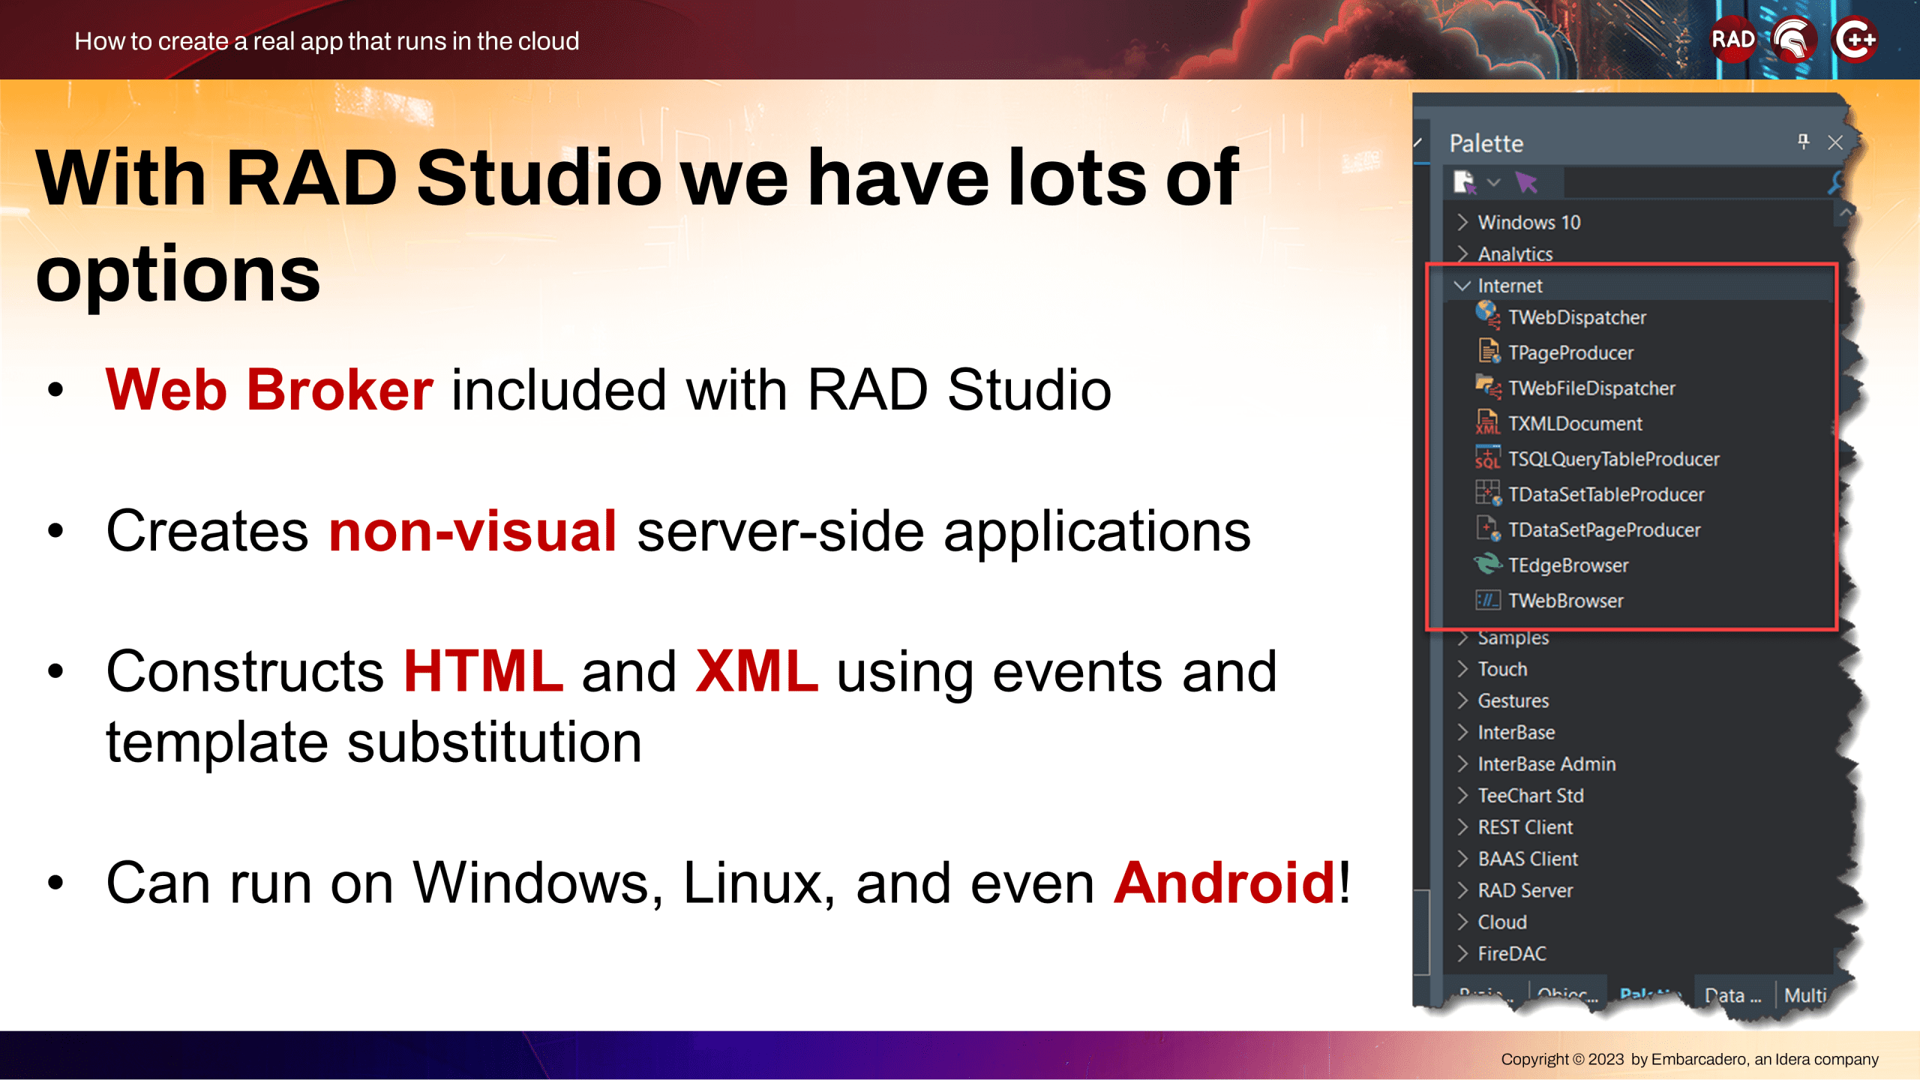The image size is (1920, 1080).
Task: Click the RAD Studio logo
Action: 1732,39
